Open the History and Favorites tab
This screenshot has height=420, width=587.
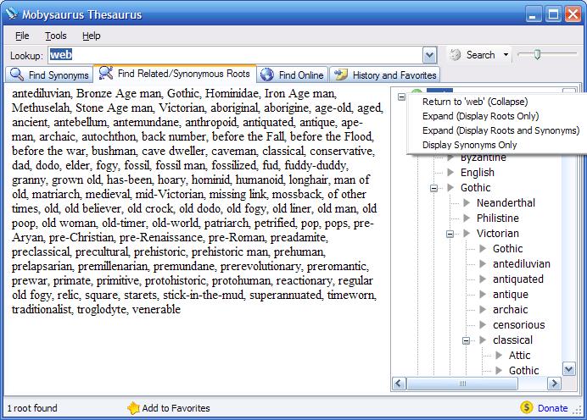[385, 75]
